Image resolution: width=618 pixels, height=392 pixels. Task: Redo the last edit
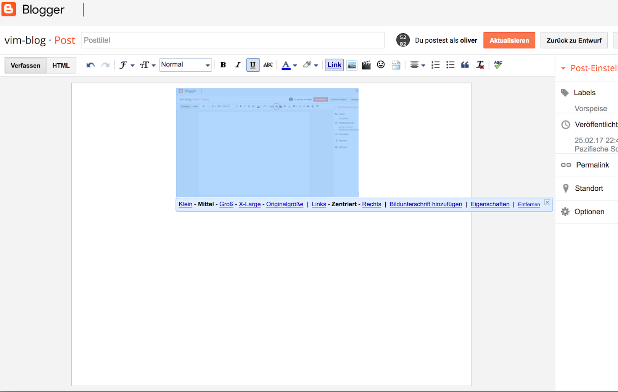(x=106, y=65)
